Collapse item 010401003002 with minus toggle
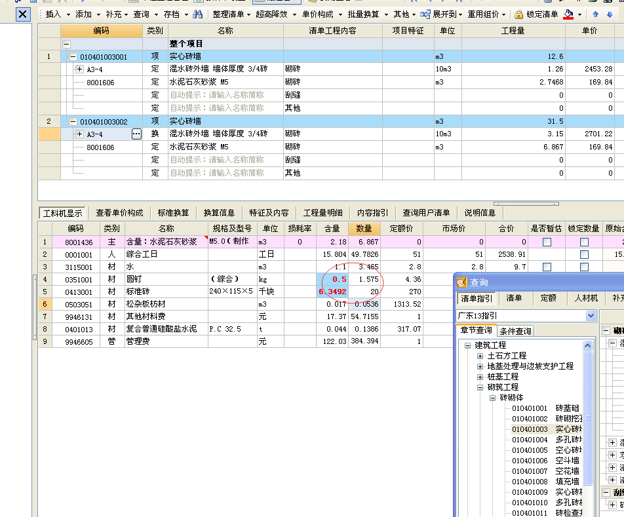 (73, 122)
